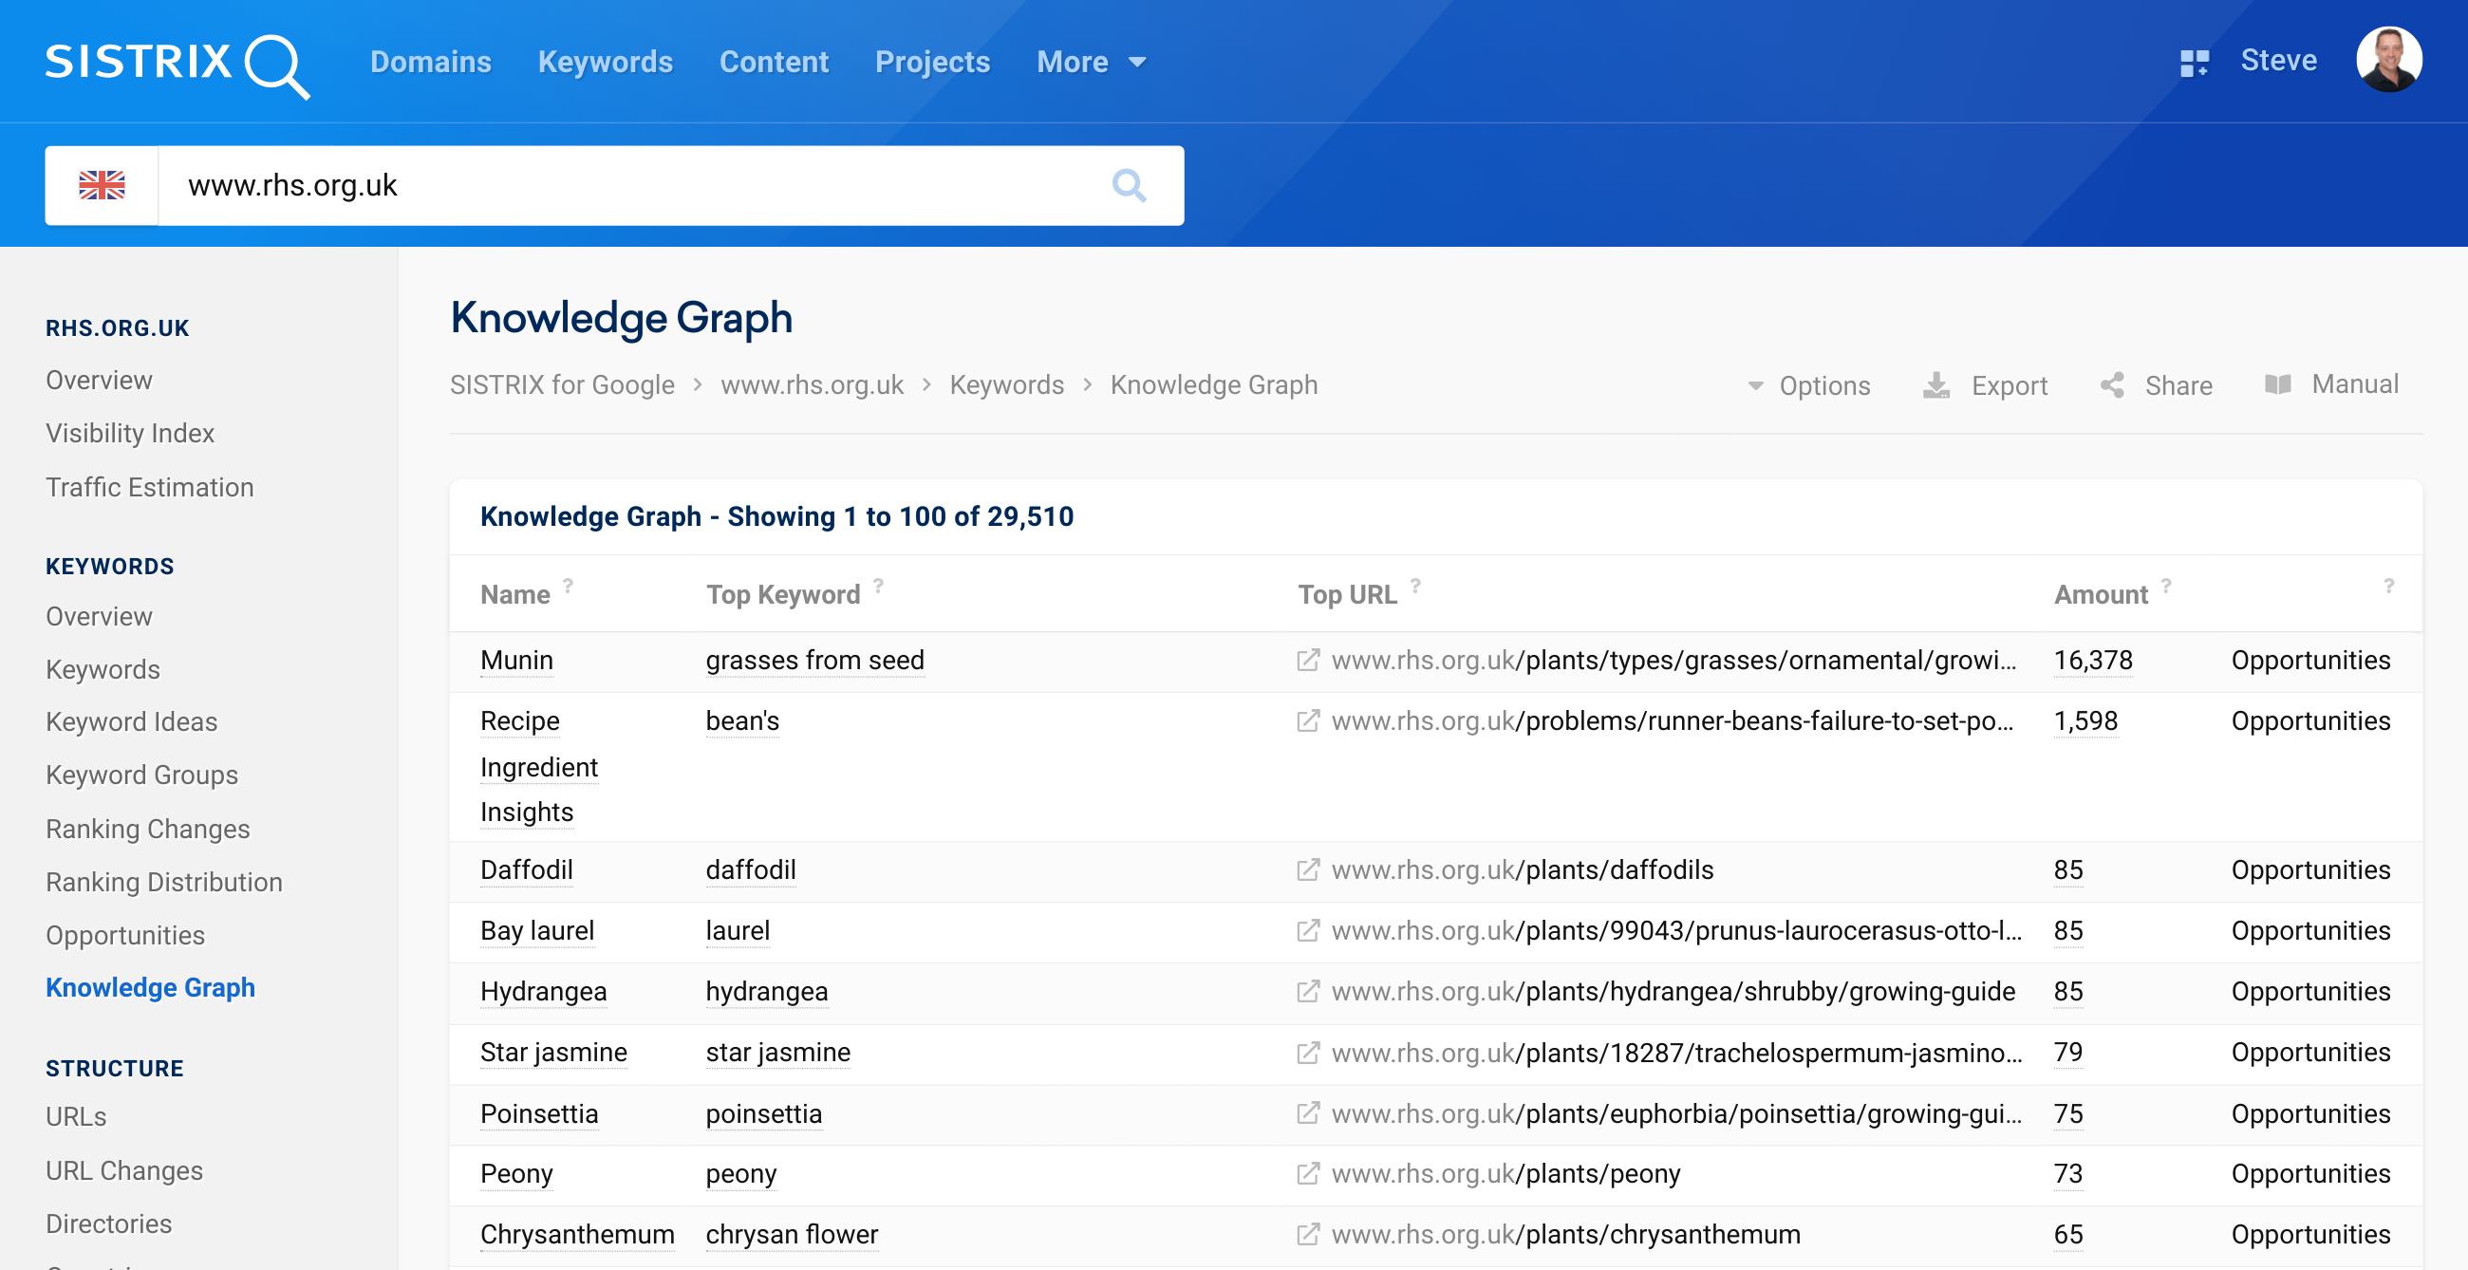
Task: Click the Options expander arrow
Action: point(1754,383)
